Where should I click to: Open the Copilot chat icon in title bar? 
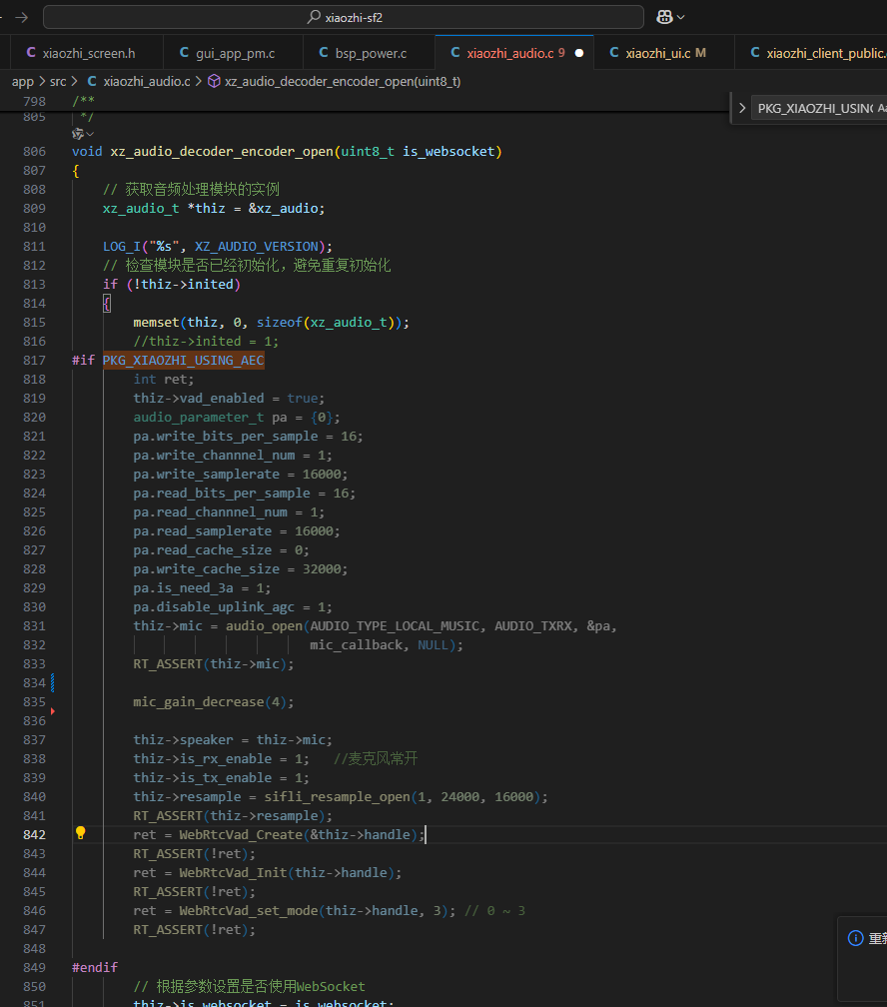(664, 17)
